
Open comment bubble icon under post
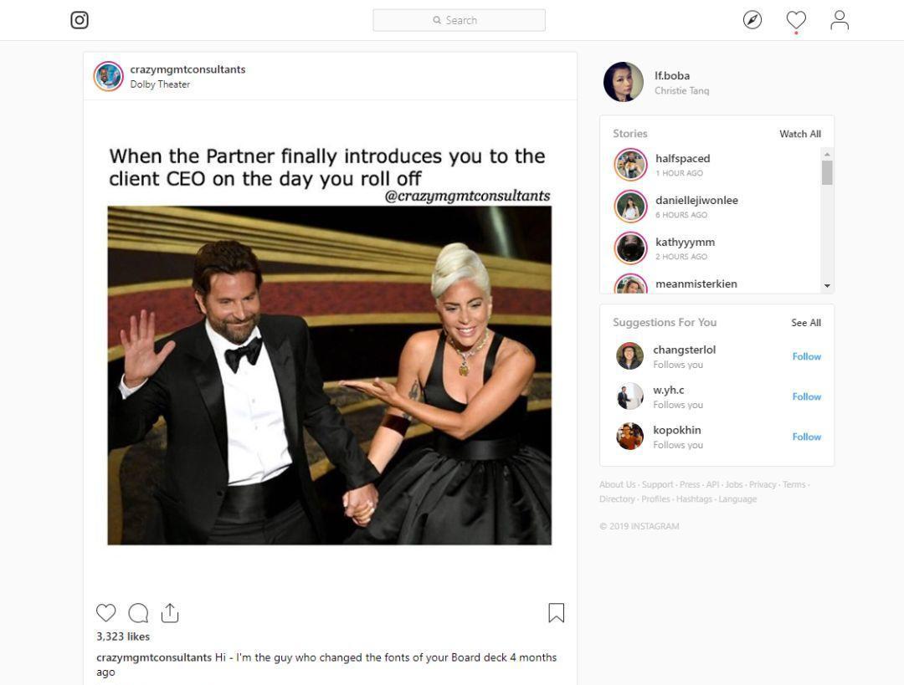tap(138, 612)
